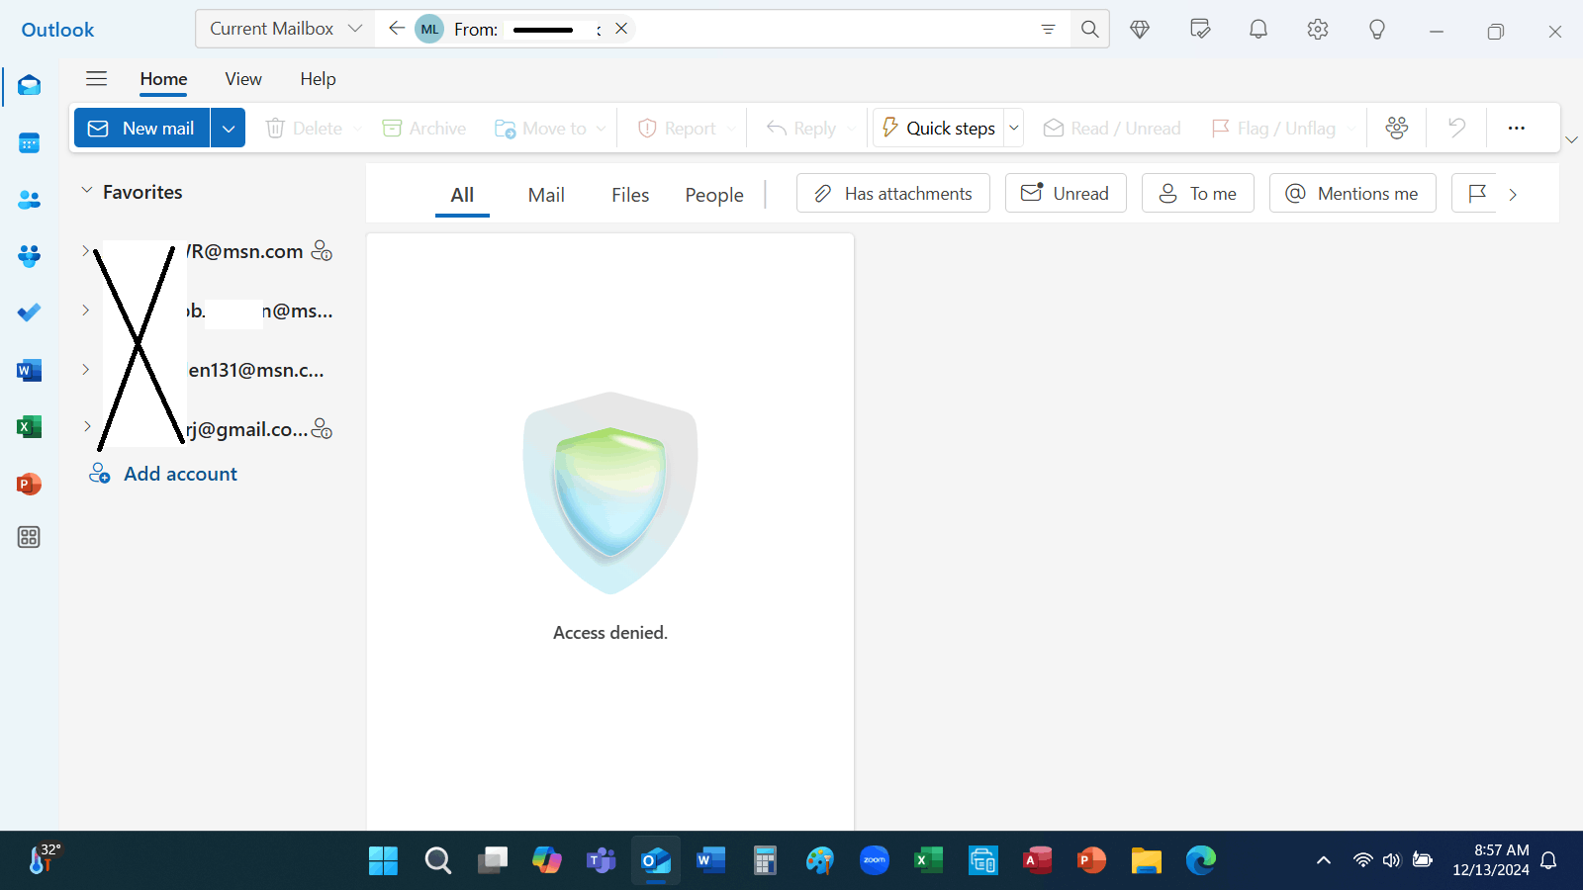This screenshot has width=1583, height=890.
Task: Launch Excel from the Outlook sidebar
Action: [29, 426]
